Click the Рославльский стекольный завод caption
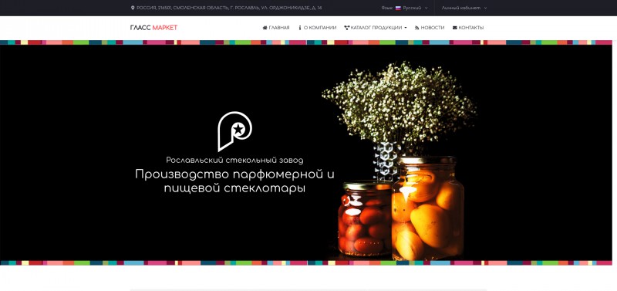The image size is (617, 291). (x=234, y=161)
